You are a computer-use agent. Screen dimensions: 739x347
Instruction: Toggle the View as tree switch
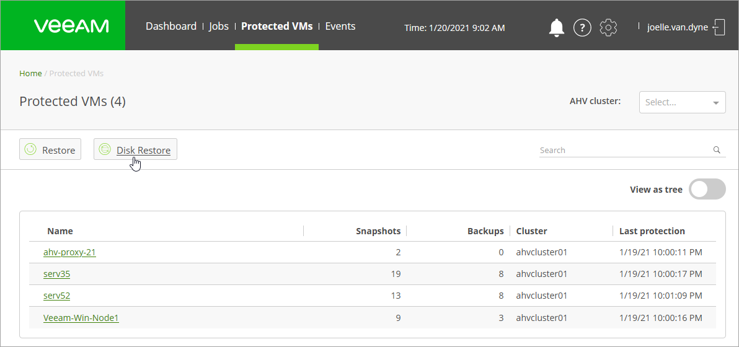[707, 189]
